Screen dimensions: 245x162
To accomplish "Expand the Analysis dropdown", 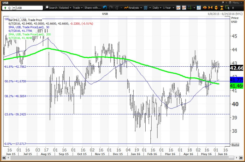I will (133, 7).
